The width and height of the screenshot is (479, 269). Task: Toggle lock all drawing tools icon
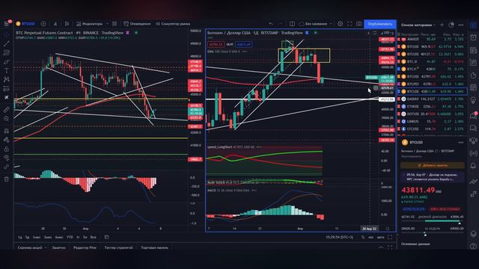click(x=7, y=149)
